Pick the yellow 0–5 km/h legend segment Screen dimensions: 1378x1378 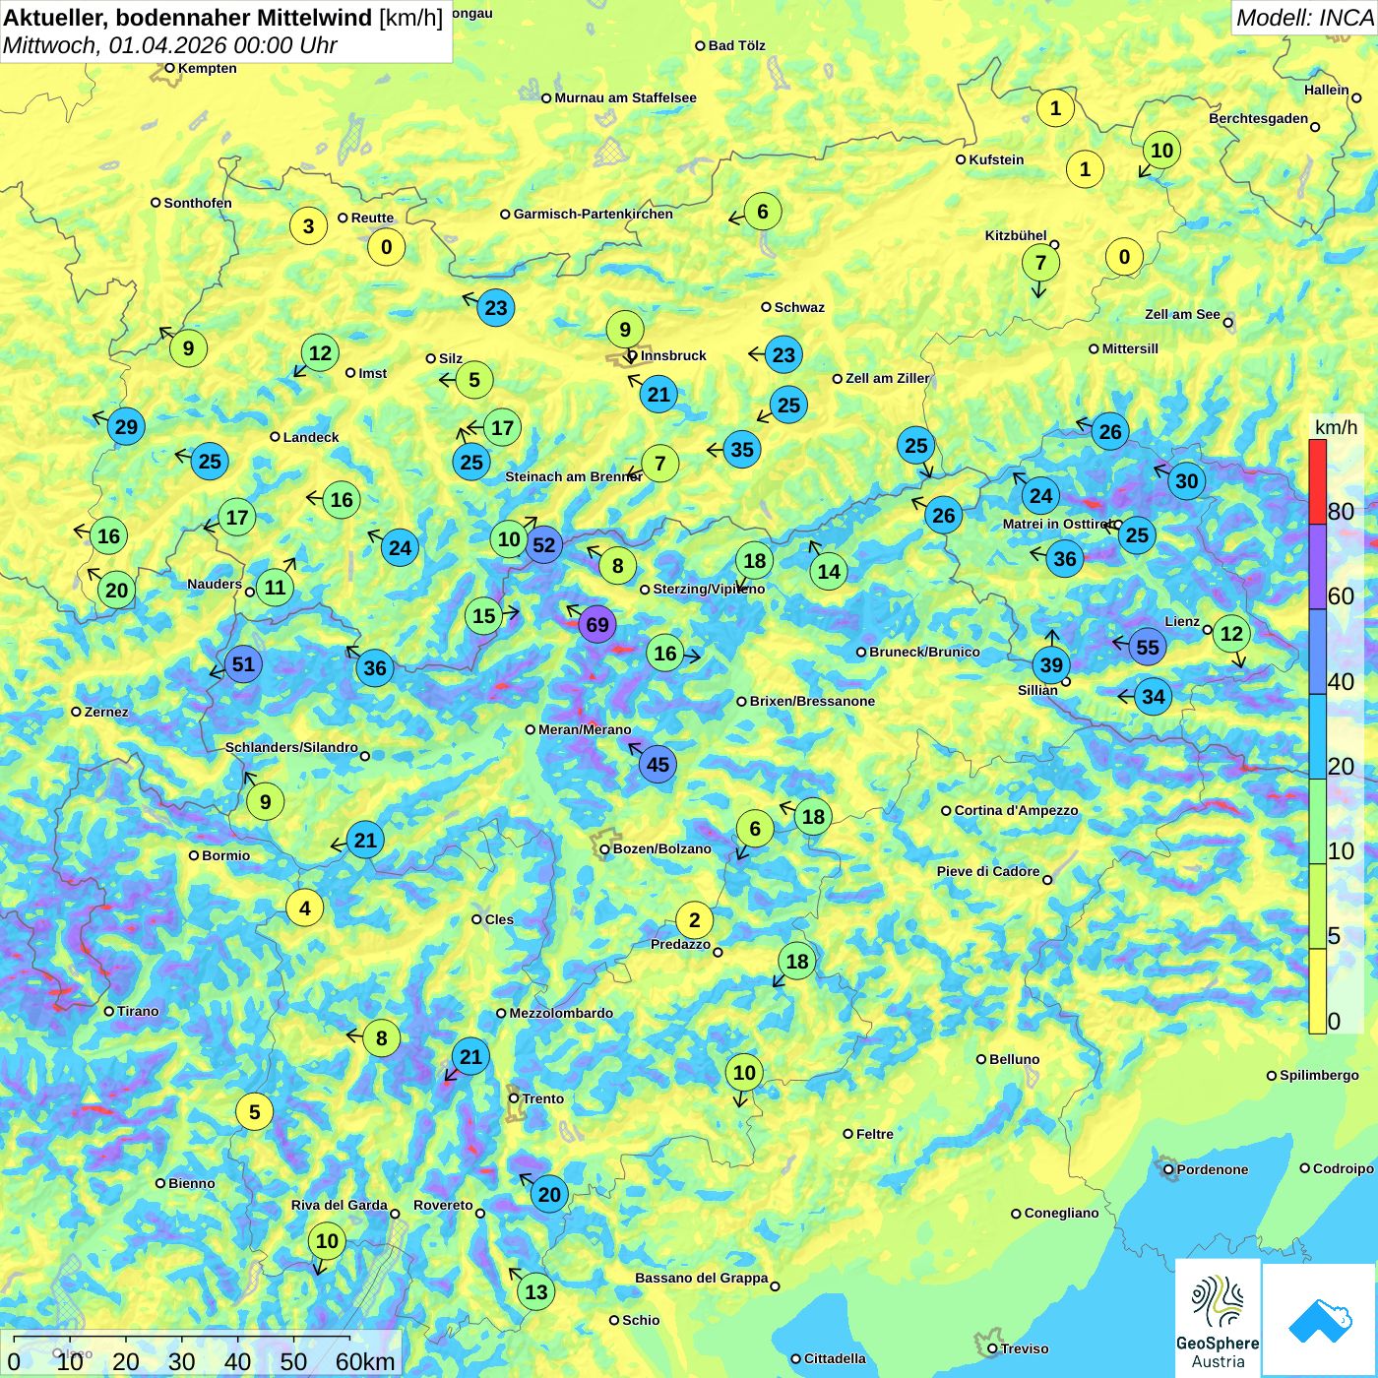(1317, 990)
